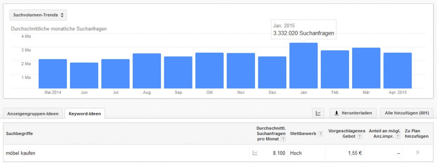This screenshot has height=164, width=437.
Task: Click Alle hinzufügen (801) button
Action: 407,113
